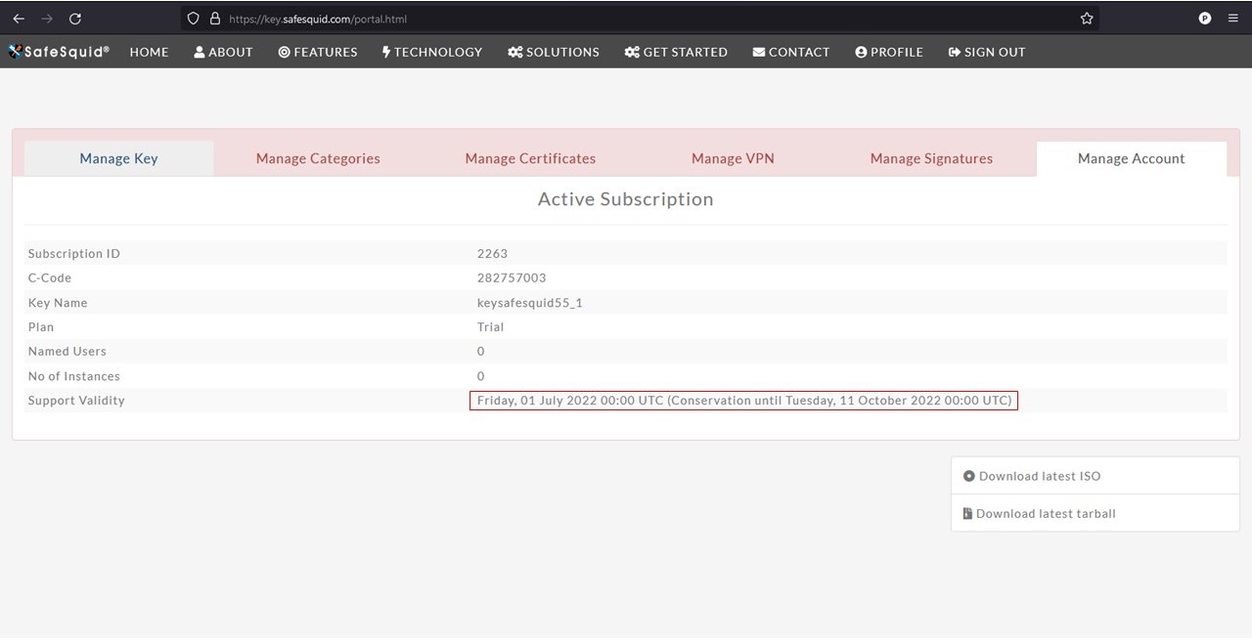Click the Subscription ID label
The width and height of the screenshot is (1252, 640).
(74, 253)
